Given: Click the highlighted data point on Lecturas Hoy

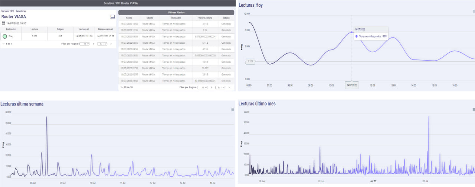Looking at the screenshot, I should point(352,32).
